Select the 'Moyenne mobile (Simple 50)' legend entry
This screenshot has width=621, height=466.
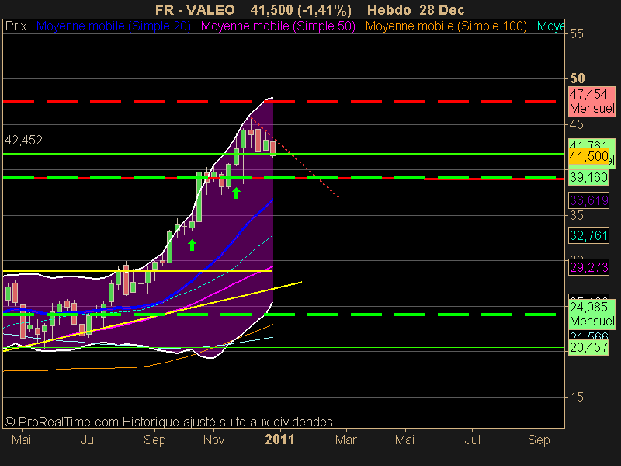point(278,26)
